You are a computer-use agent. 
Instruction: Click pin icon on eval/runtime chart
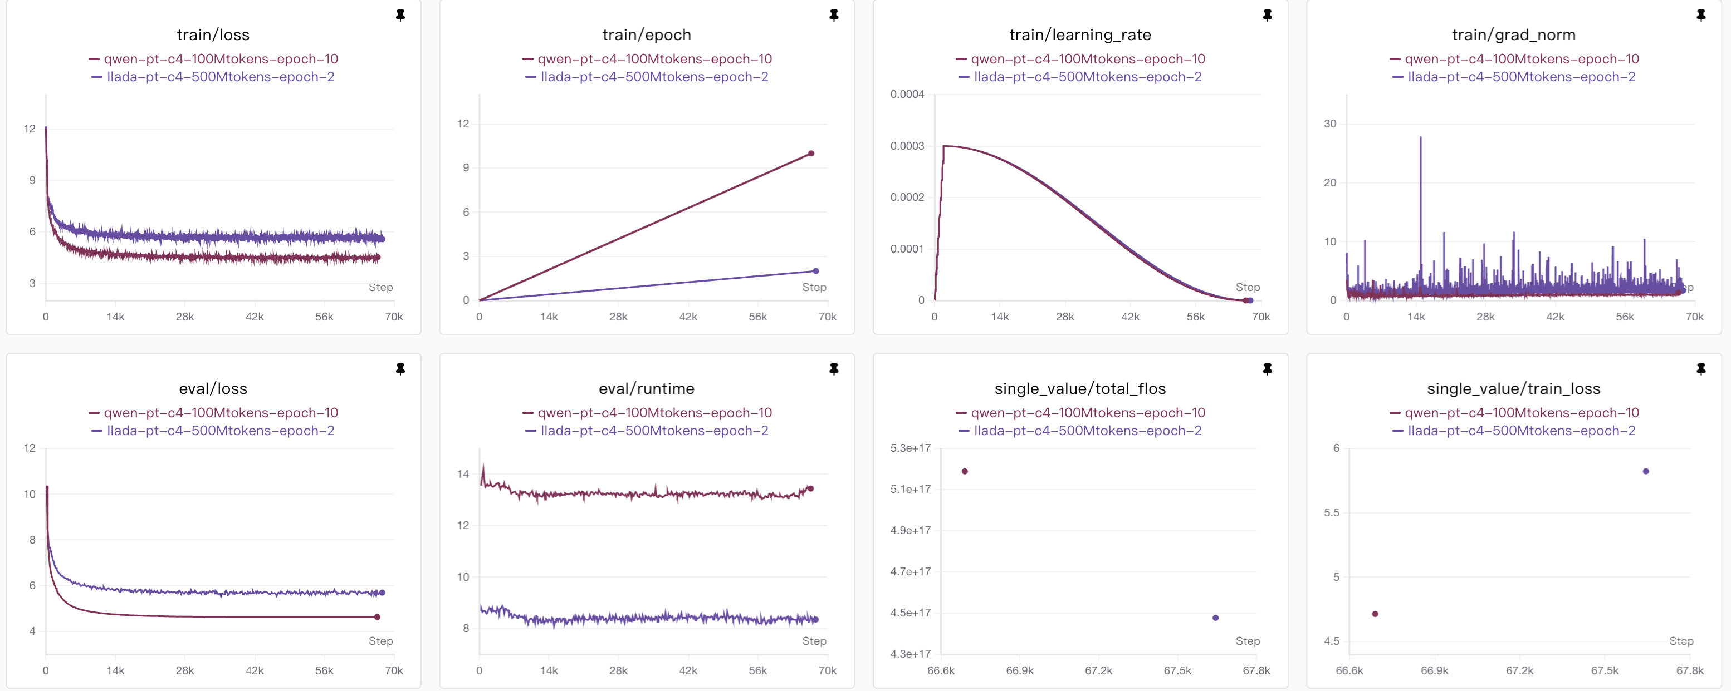834,369
